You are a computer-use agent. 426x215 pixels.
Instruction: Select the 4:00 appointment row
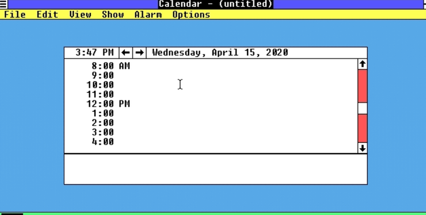coord(211,142)
